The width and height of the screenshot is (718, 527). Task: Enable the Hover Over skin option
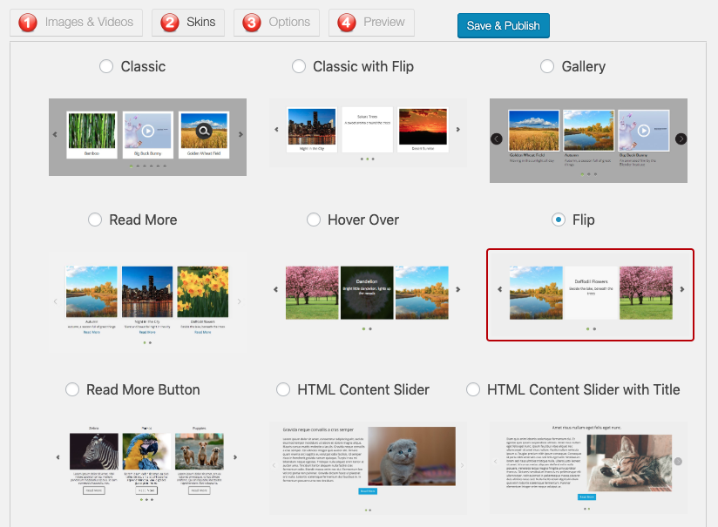pyautogui.click(x=314, y=220)
